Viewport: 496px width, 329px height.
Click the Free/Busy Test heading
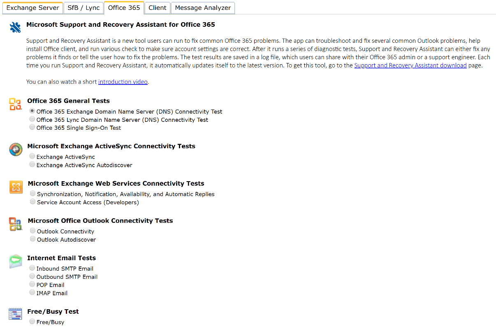click(53, 311)
